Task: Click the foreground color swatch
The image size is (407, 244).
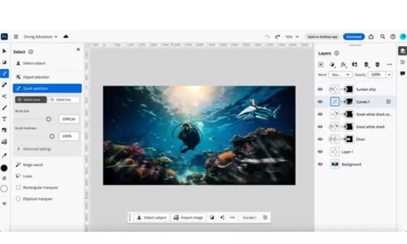Action: coord(4,168)
